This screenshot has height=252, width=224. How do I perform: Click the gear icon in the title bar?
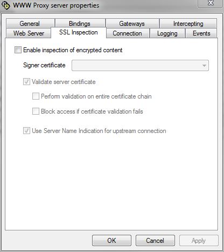pos(5,5)
